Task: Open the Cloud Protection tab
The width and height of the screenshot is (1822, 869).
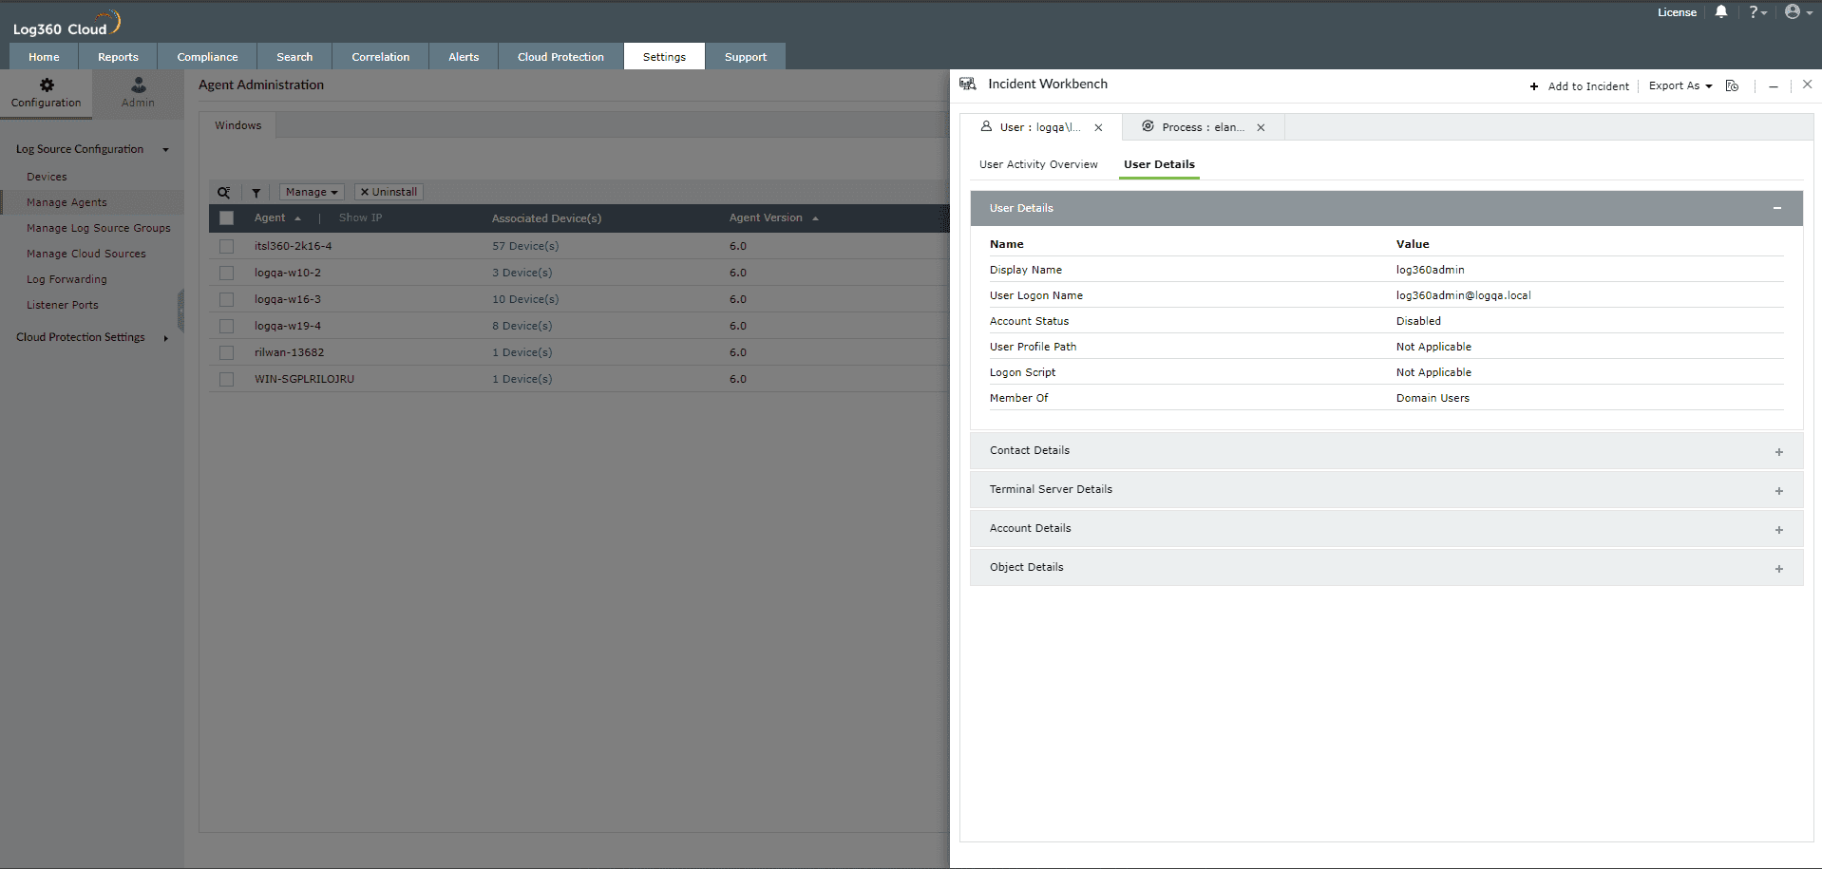Action: (560, 57)
